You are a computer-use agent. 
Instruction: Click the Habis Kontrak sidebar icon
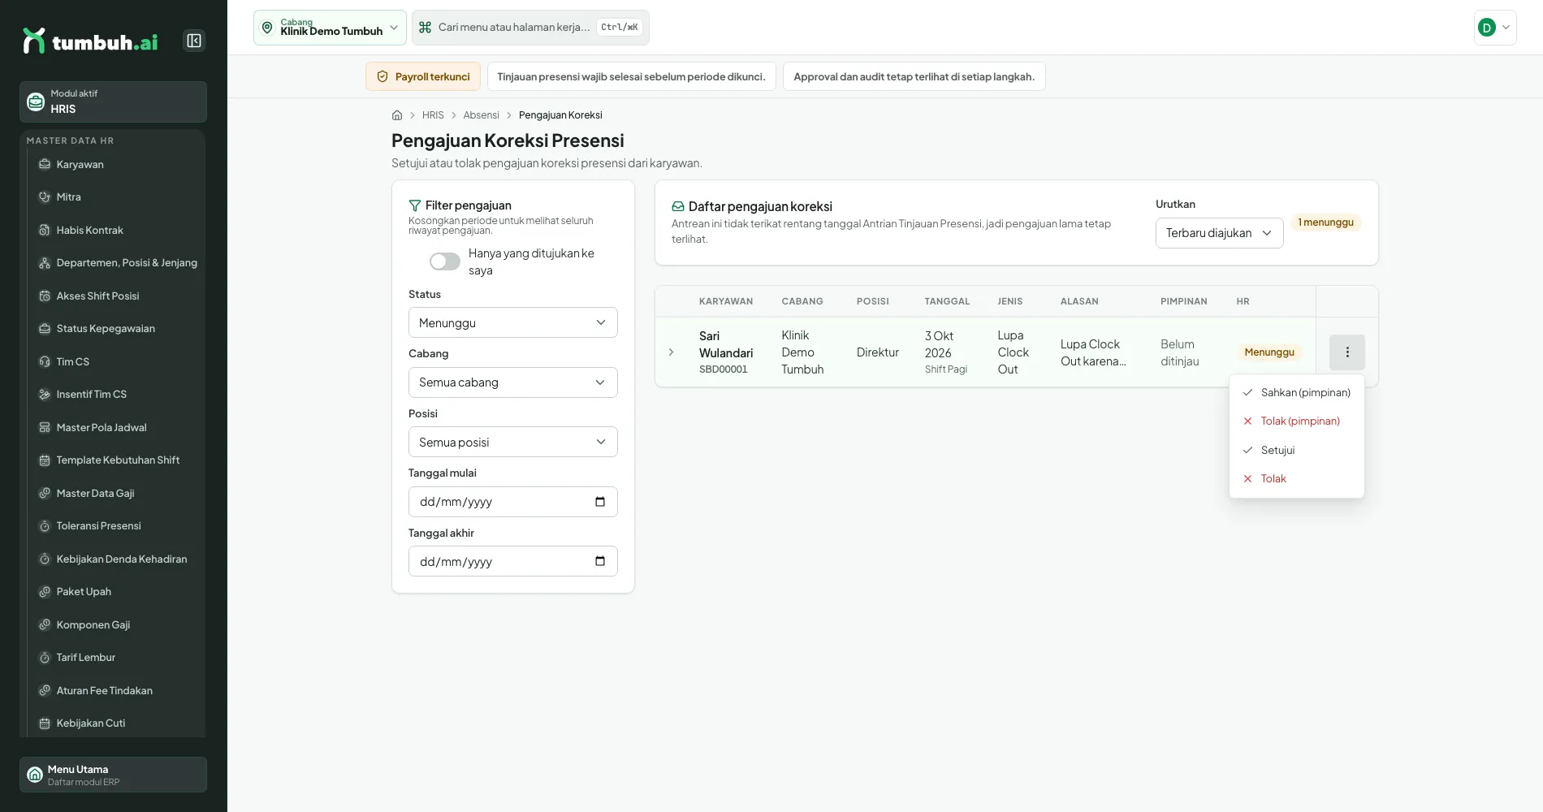point(45,230)
